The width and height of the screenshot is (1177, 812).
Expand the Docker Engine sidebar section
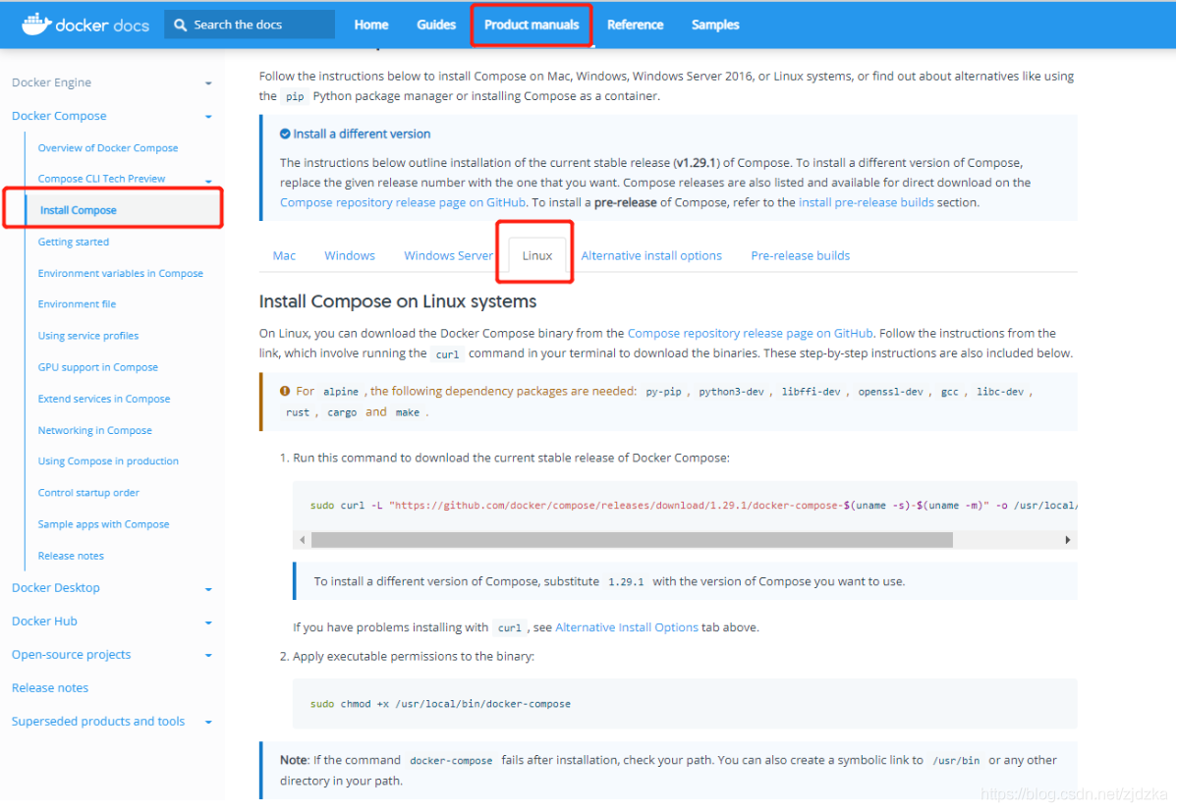[208, 83]
